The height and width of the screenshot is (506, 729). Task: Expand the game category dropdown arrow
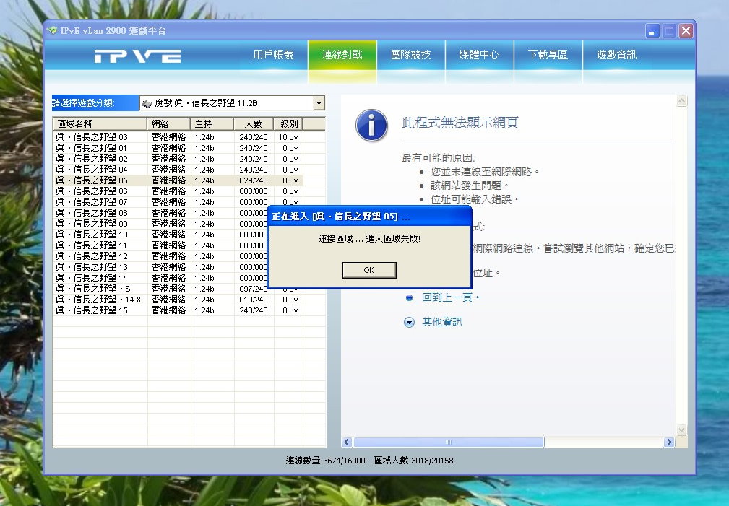(x=318, y=103)
